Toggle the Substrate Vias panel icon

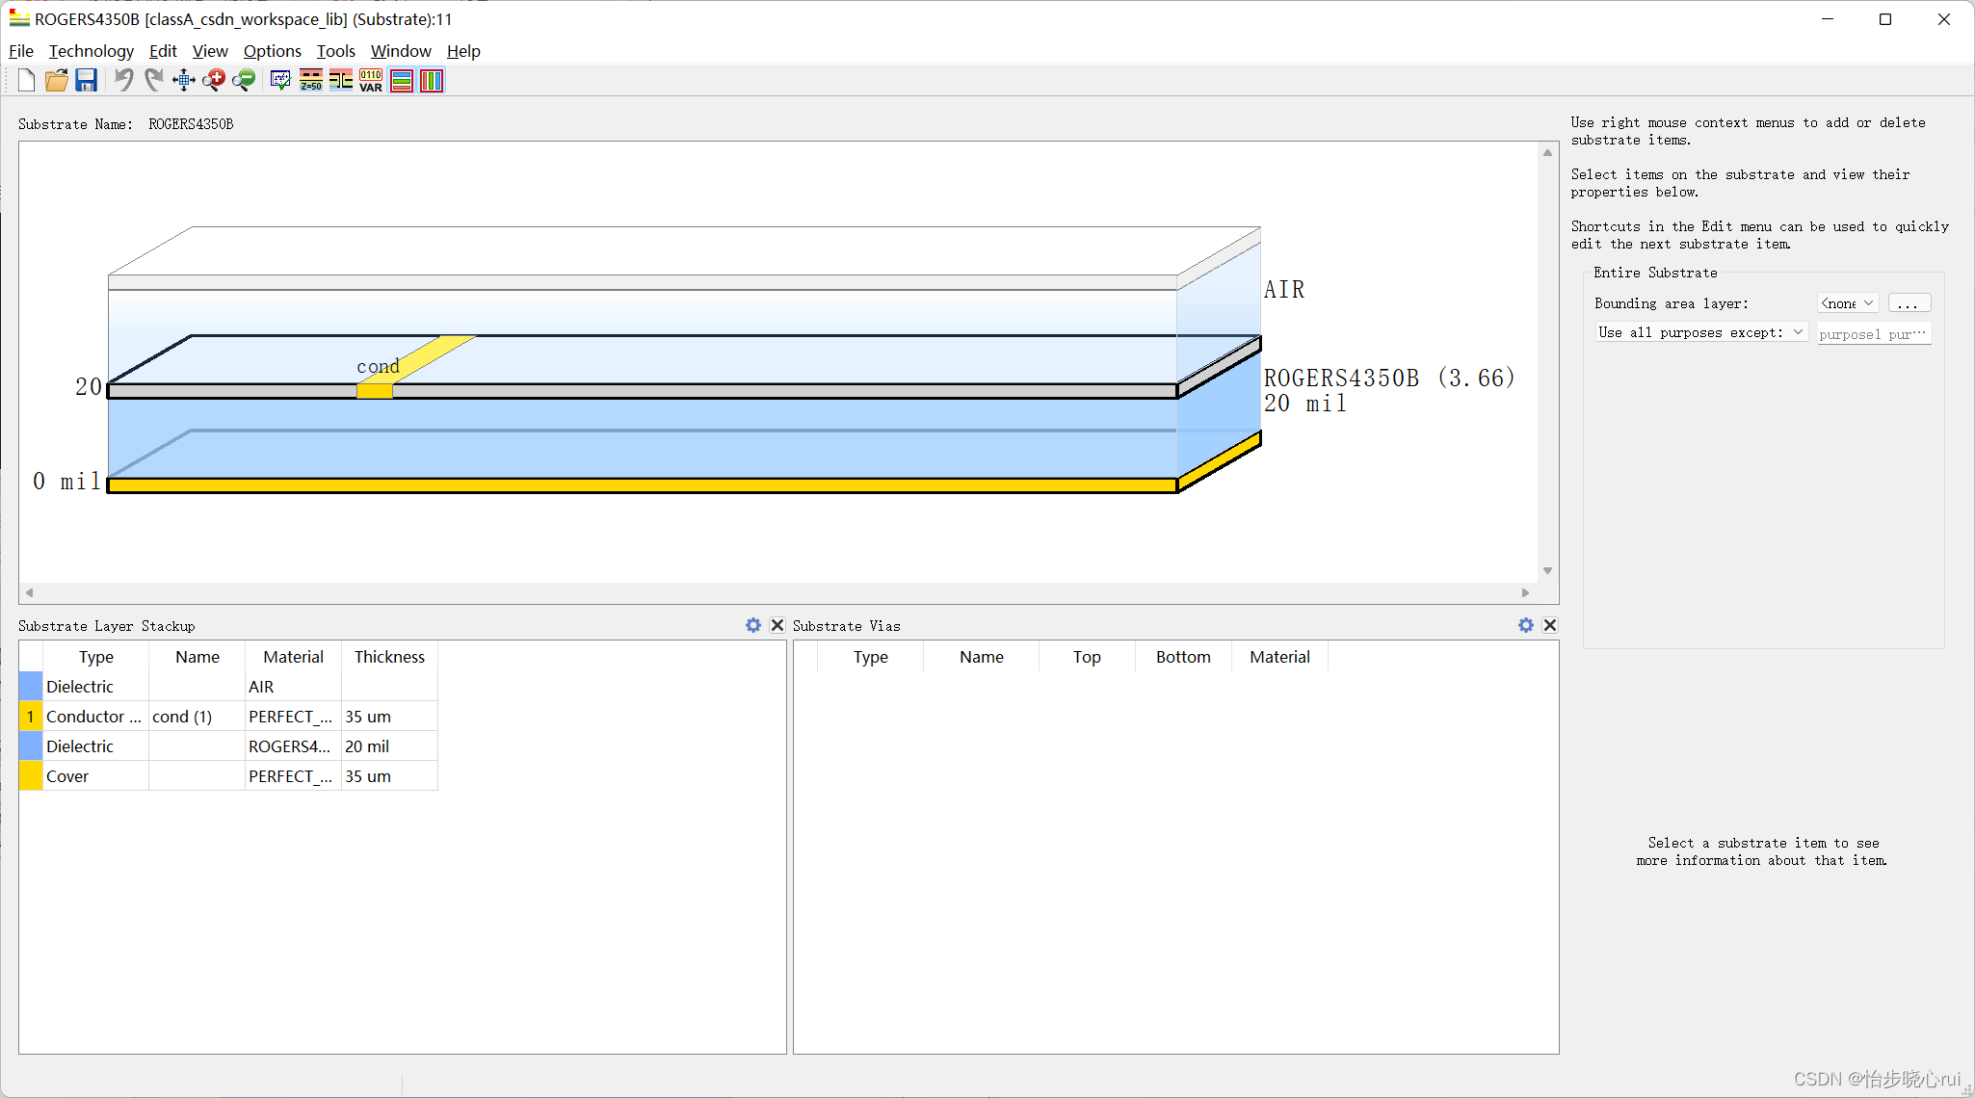[432, 81]
